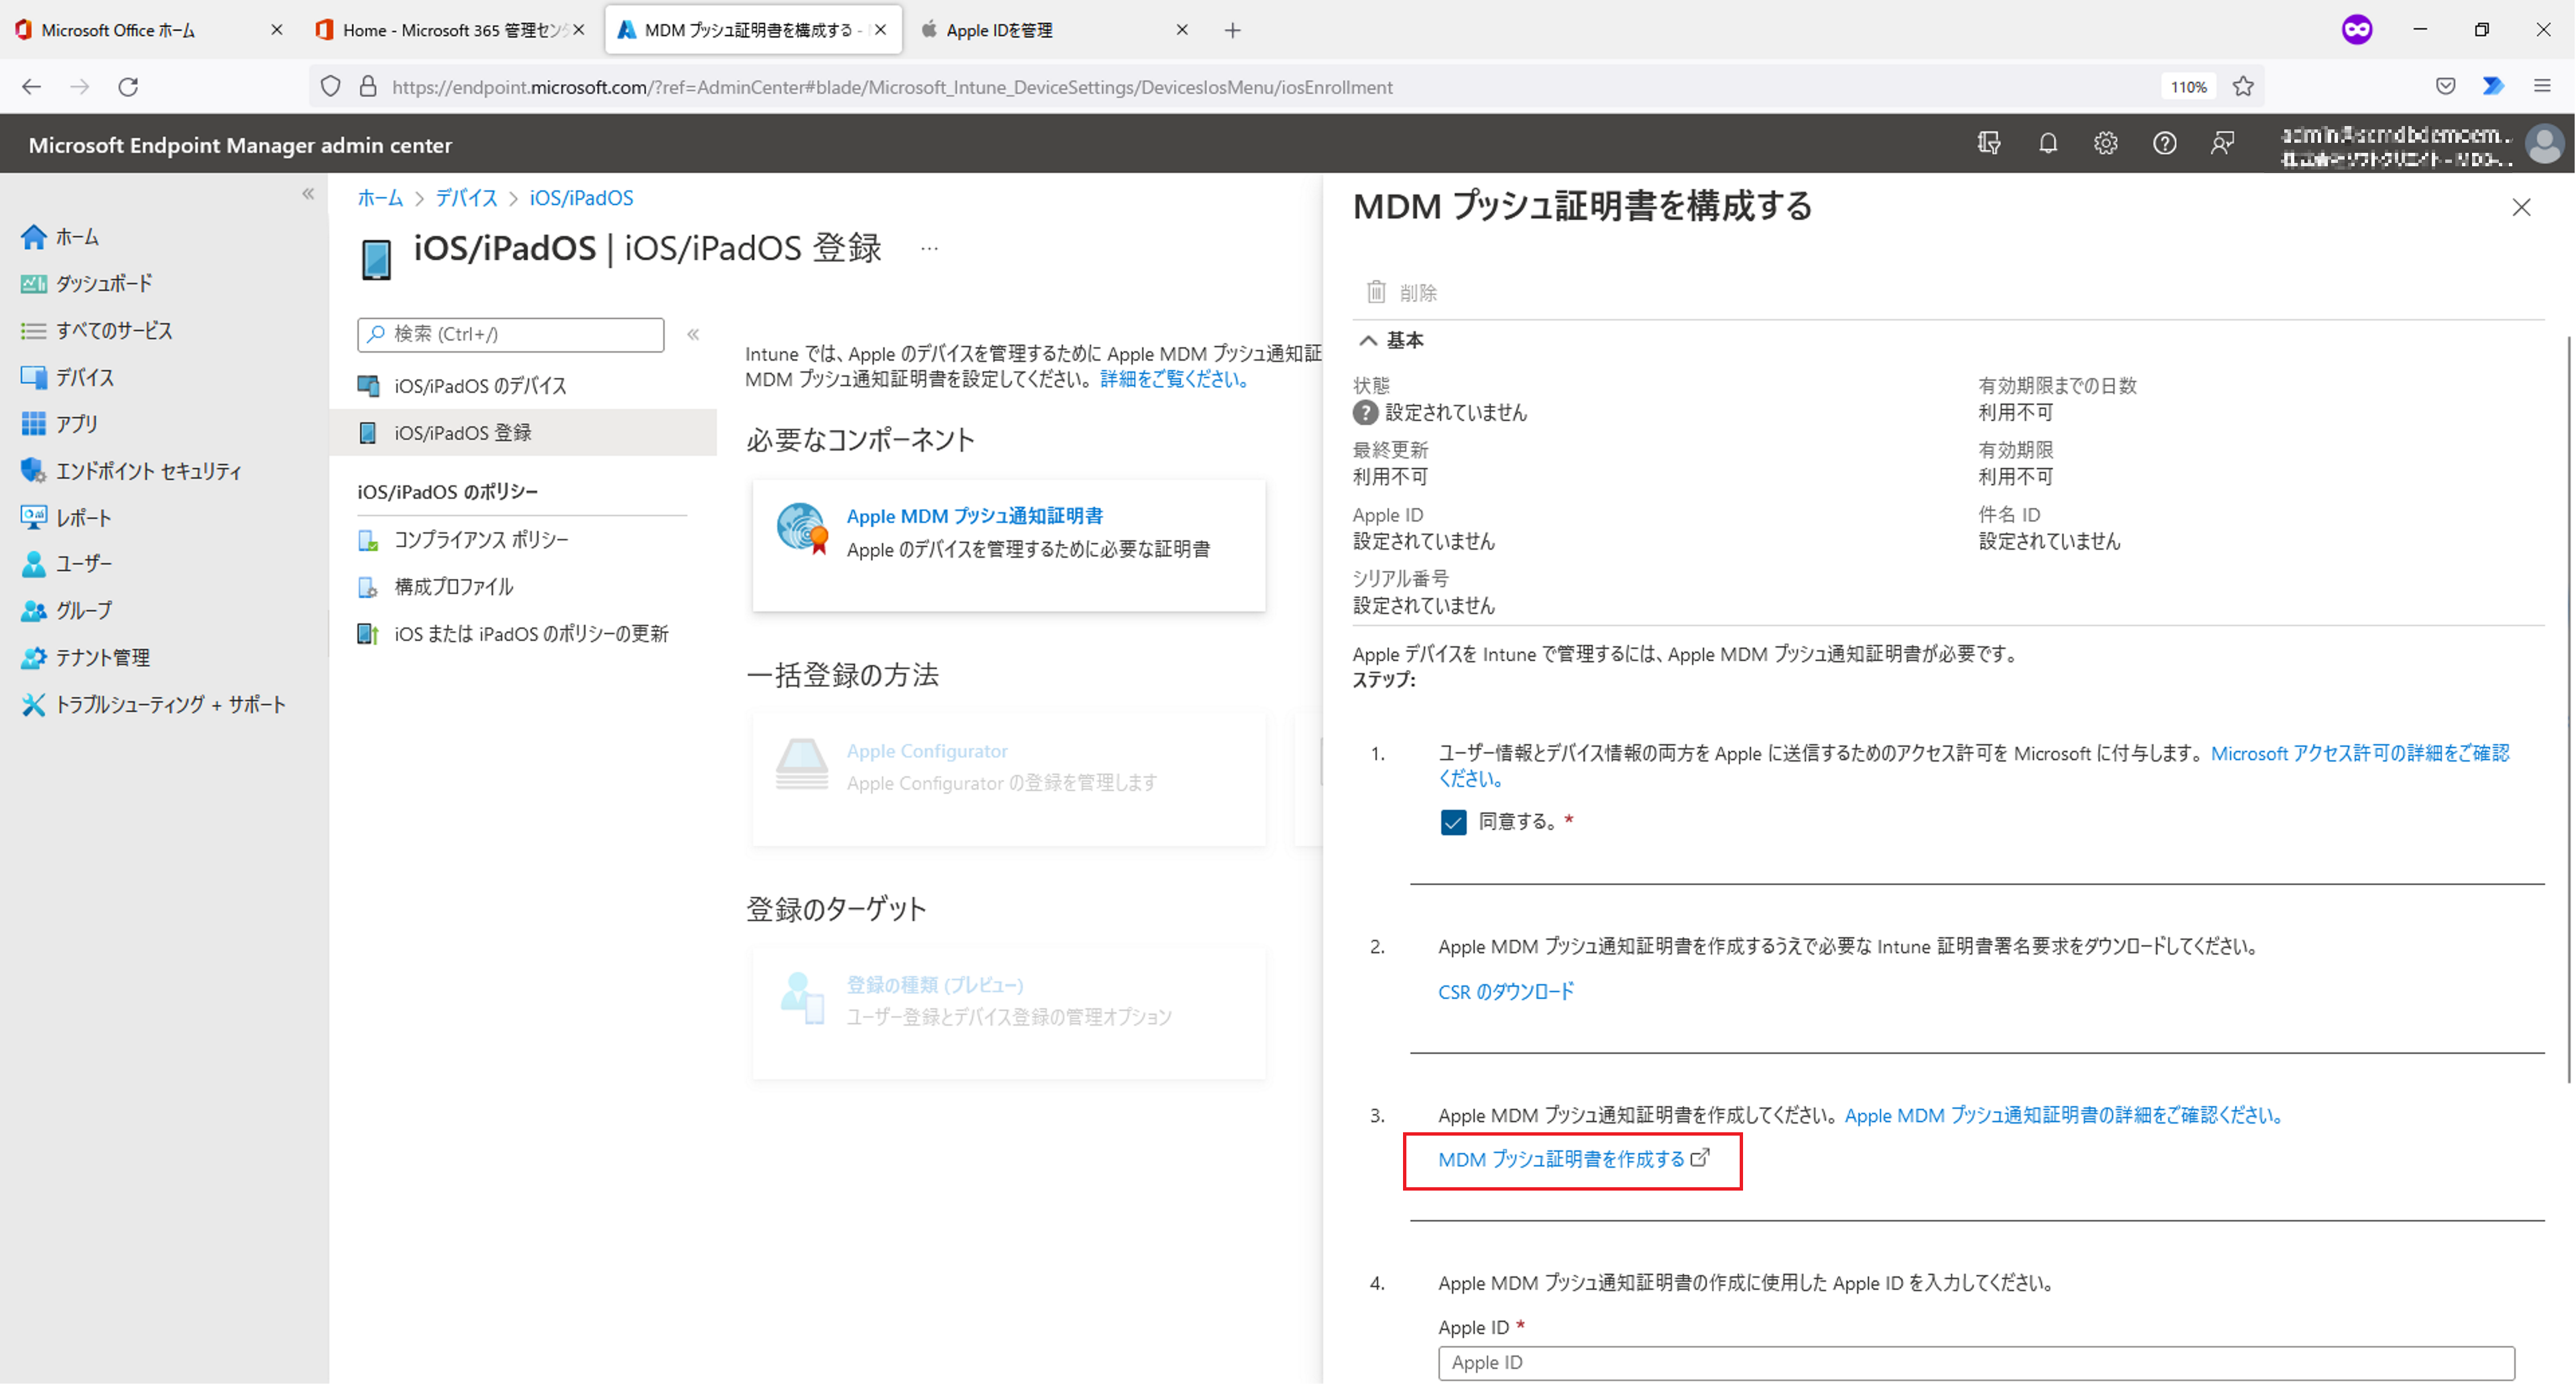Screen dimensions: 2576x1385
Task: Collapse the 基本 section
Action: 1390,341
